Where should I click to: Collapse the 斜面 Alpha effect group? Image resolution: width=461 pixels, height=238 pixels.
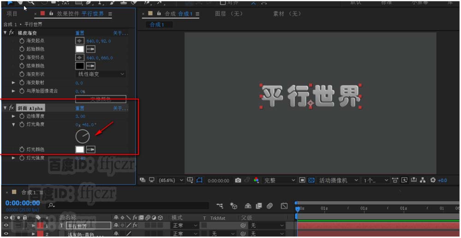point(5,108)
